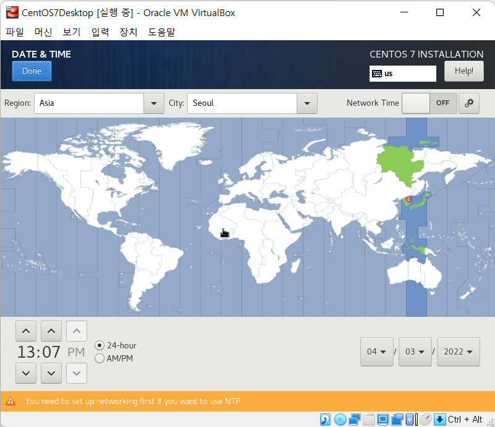Click the display status icon
This screenshot has height=427, width=495.
(x=383, y=420)
